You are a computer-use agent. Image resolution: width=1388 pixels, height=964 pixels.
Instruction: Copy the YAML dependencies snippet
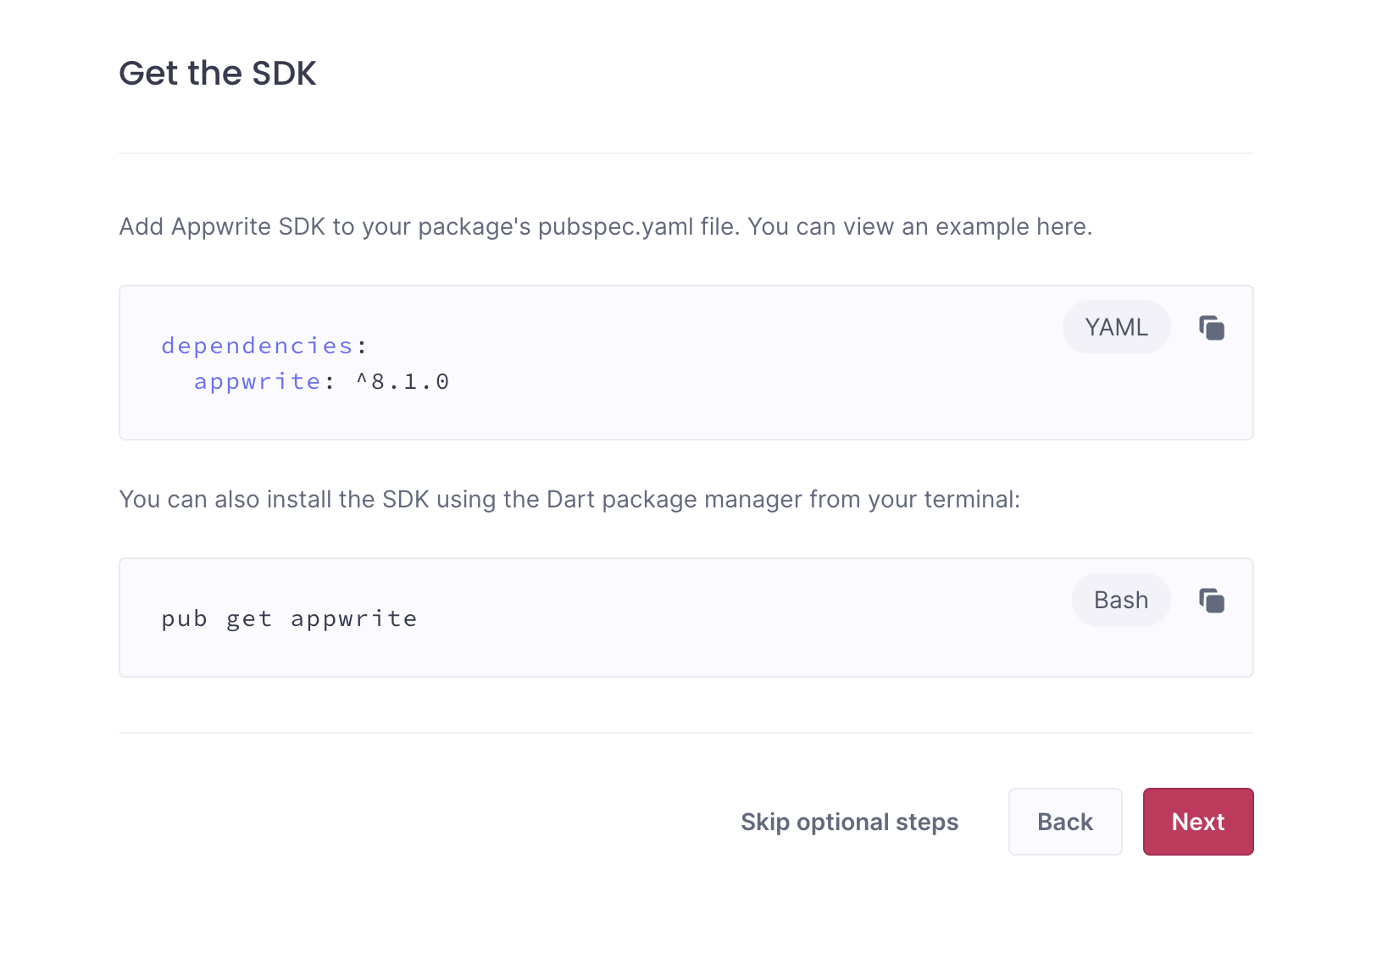[1212, 328]
